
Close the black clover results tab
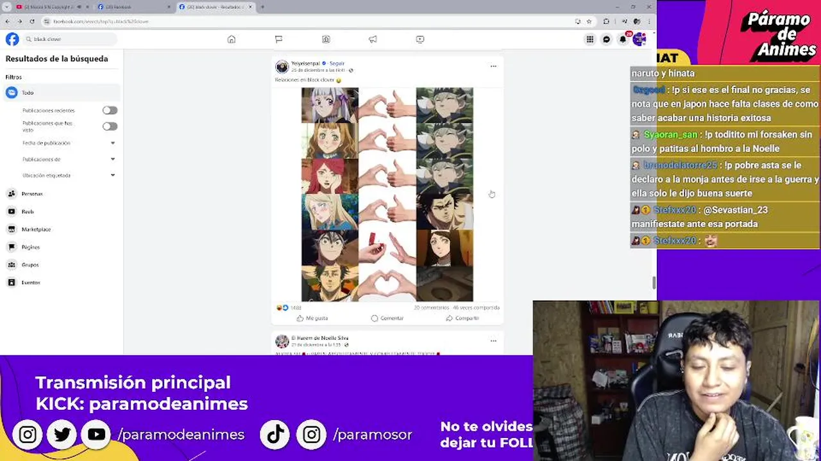point(250,6)
